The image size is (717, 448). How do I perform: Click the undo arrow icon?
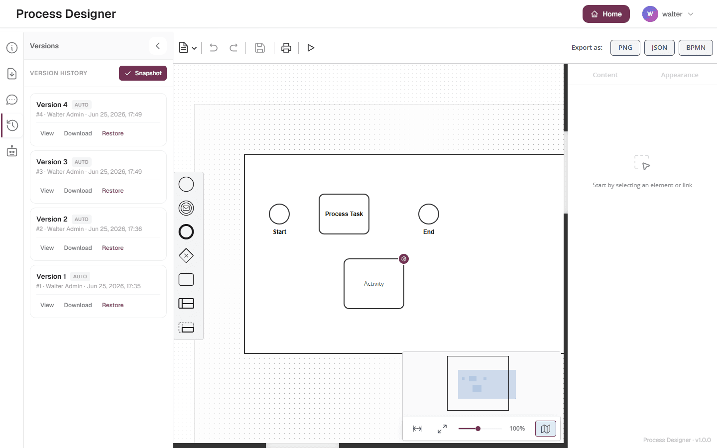click(x=214, y=48)
